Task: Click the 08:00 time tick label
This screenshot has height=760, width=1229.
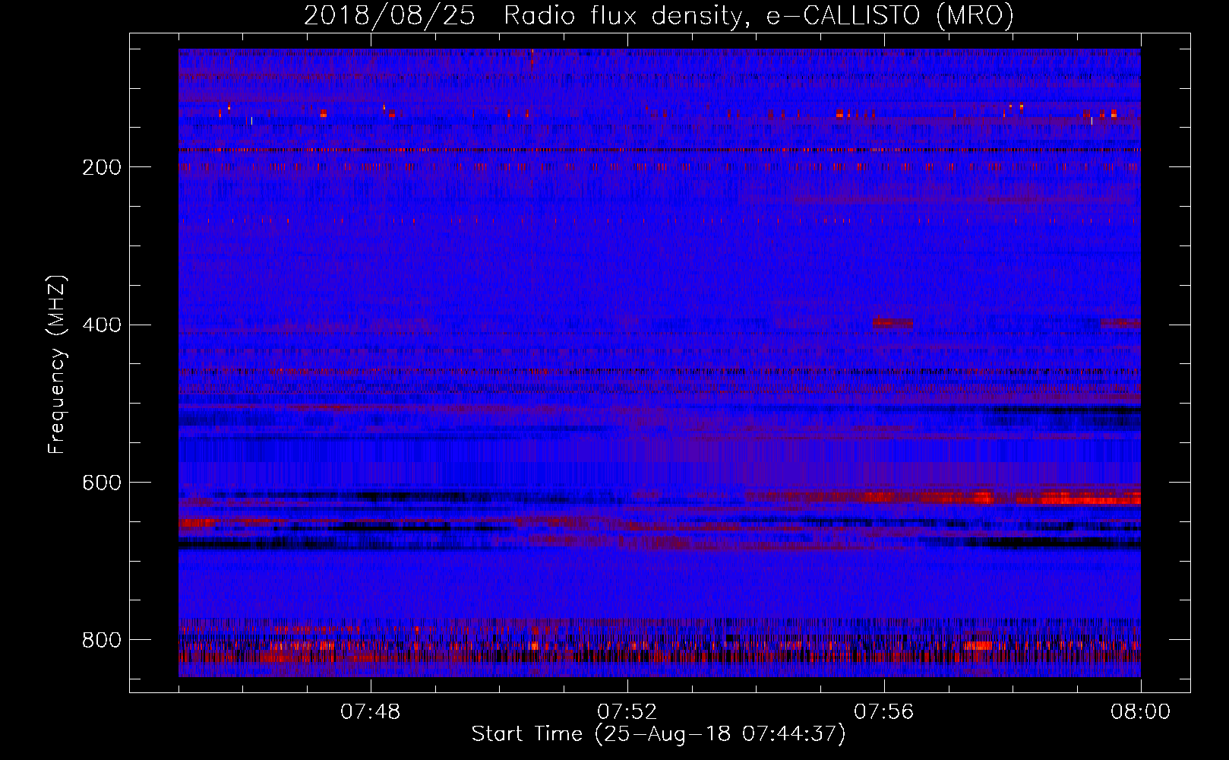Action: point(1141,712)
